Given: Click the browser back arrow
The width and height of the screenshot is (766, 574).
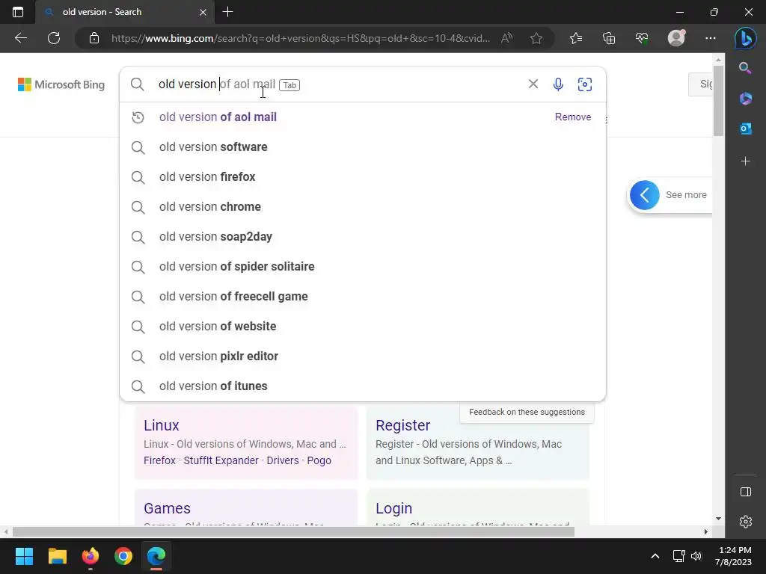Looking at the screenshot, I should (20, 38).
